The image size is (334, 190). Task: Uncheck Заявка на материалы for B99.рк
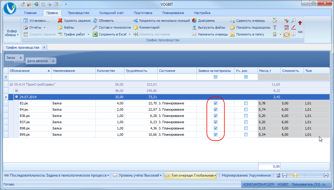[x=216, y=135]
